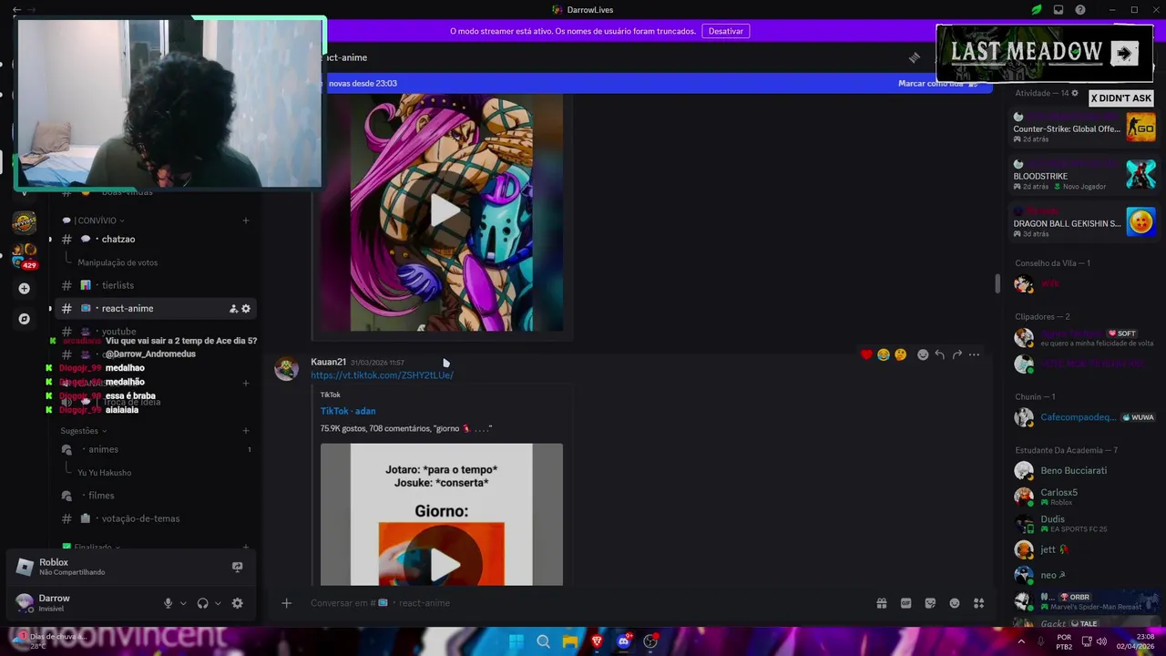Open the animes forum channel
Viewport: 1166px width, 656px height.
tap(155, 449)
